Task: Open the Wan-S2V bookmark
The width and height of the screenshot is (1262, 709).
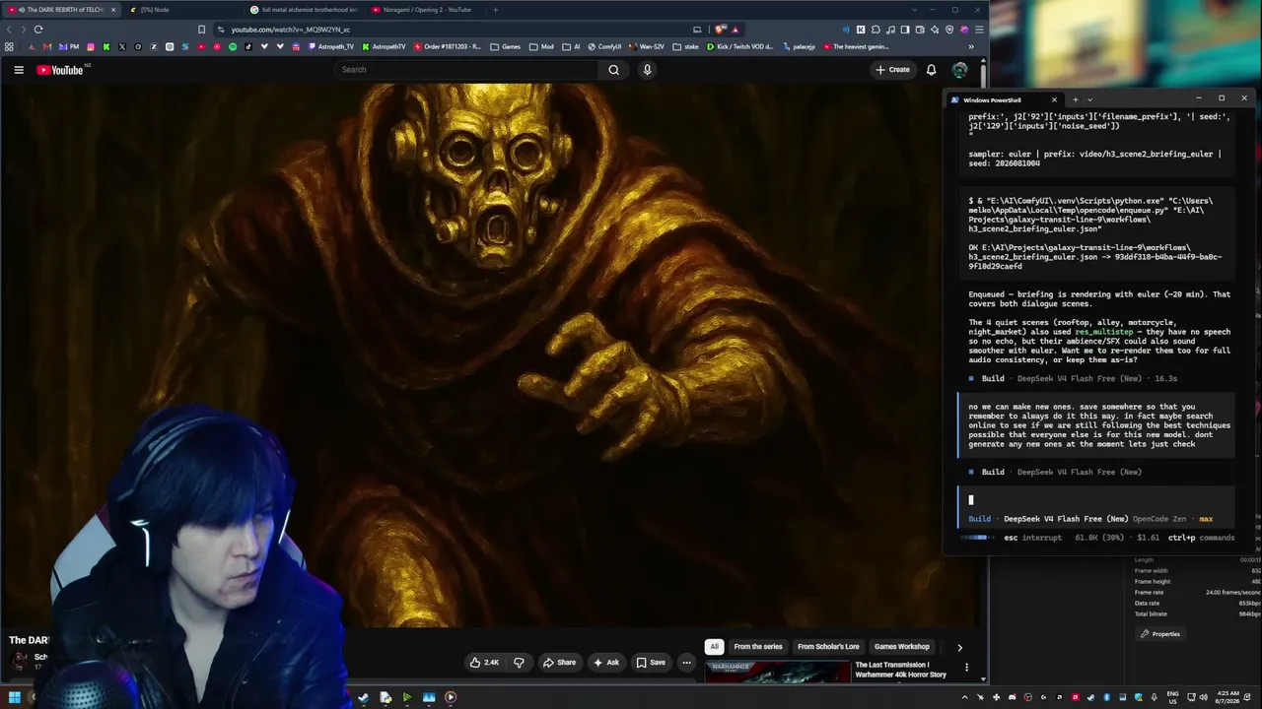Action: 646,46
